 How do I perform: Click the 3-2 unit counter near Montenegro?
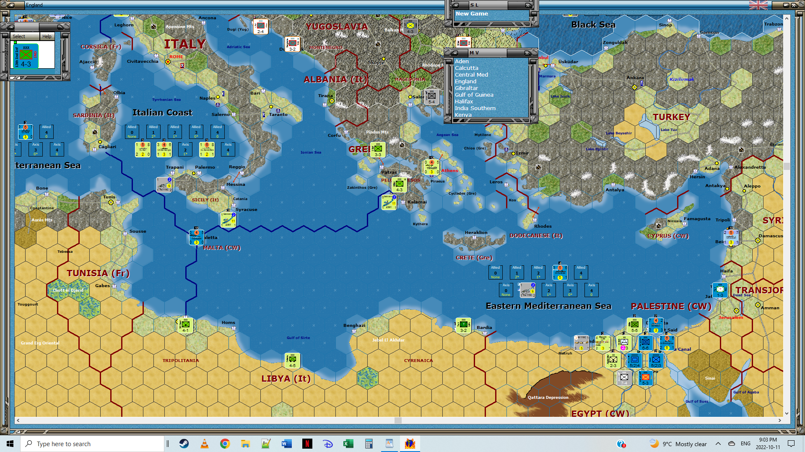pos(292,44)
